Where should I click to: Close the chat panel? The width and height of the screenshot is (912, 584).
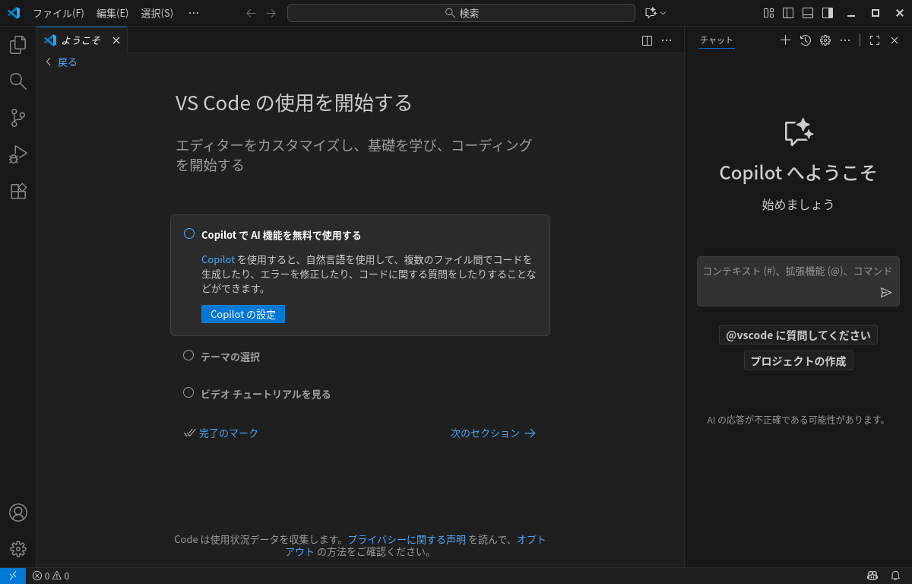[895, 40]
